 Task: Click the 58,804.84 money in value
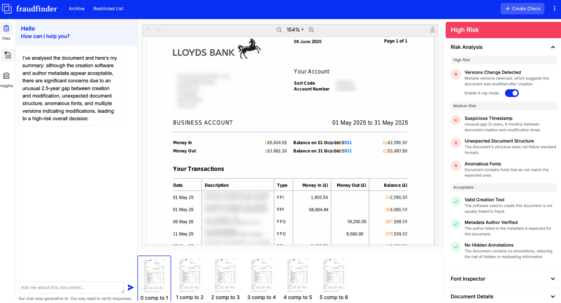pyautogui.click(x=318, y=210)
